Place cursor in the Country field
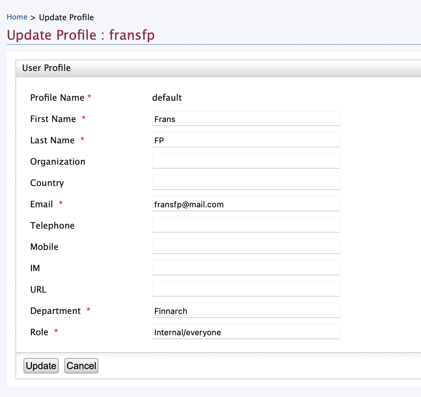Viewport: 421px width, 397px height. tap(245, 183)
